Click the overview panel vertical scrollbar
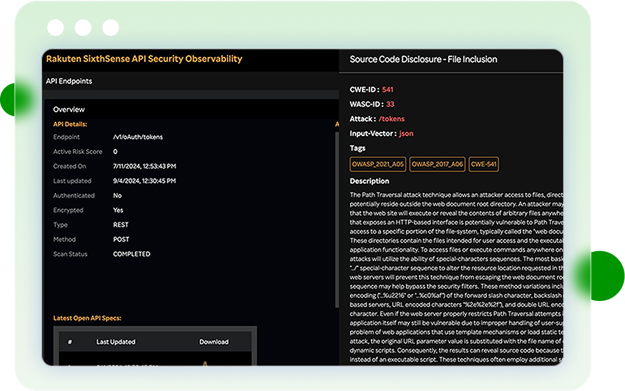 337,219
